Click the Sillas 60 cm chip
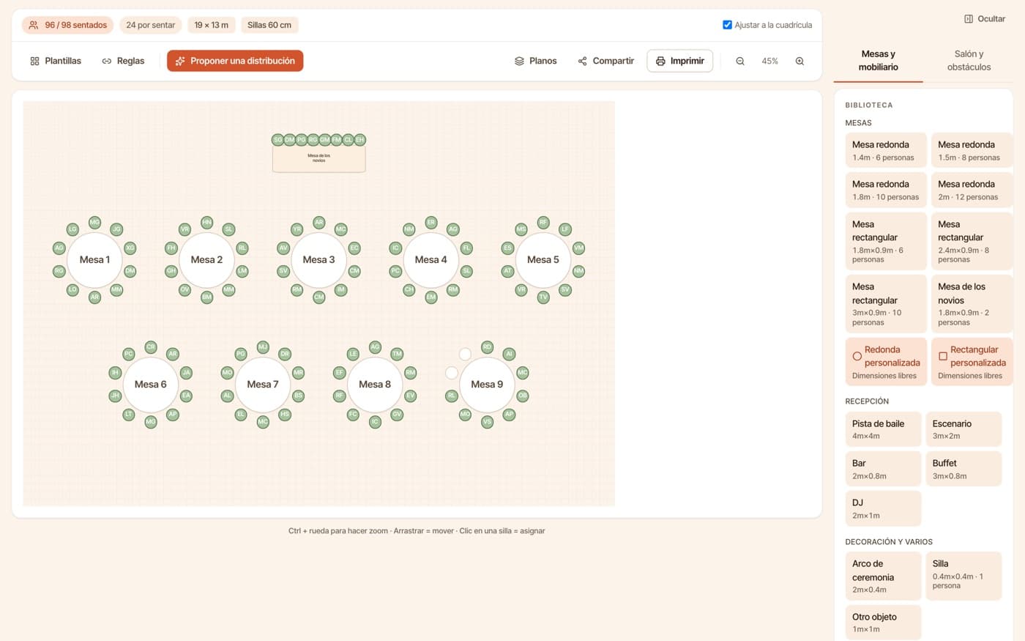Image resolution: width=1025 pixels, height=641 pixels. (x=269, y=25)
